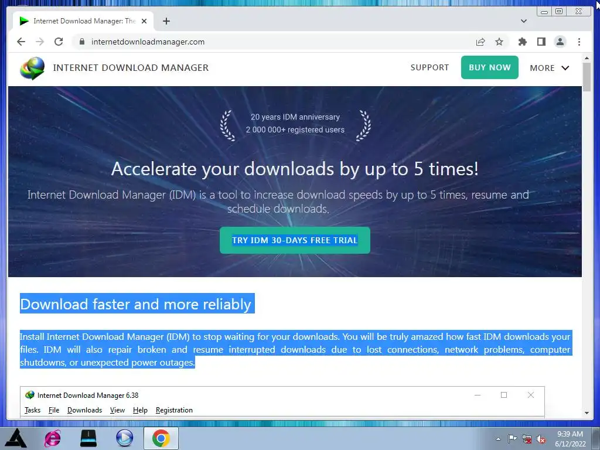
Task: Click the muted volume tray icon
Action: 541,439
